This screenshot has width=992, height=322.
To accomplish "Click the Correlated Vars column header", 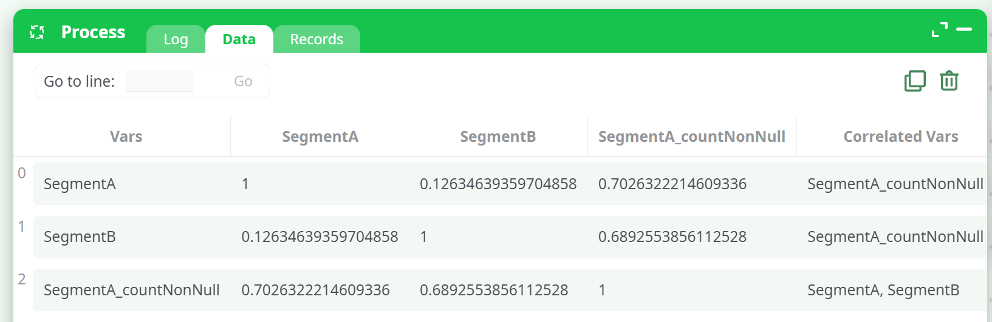I will 900,136.
